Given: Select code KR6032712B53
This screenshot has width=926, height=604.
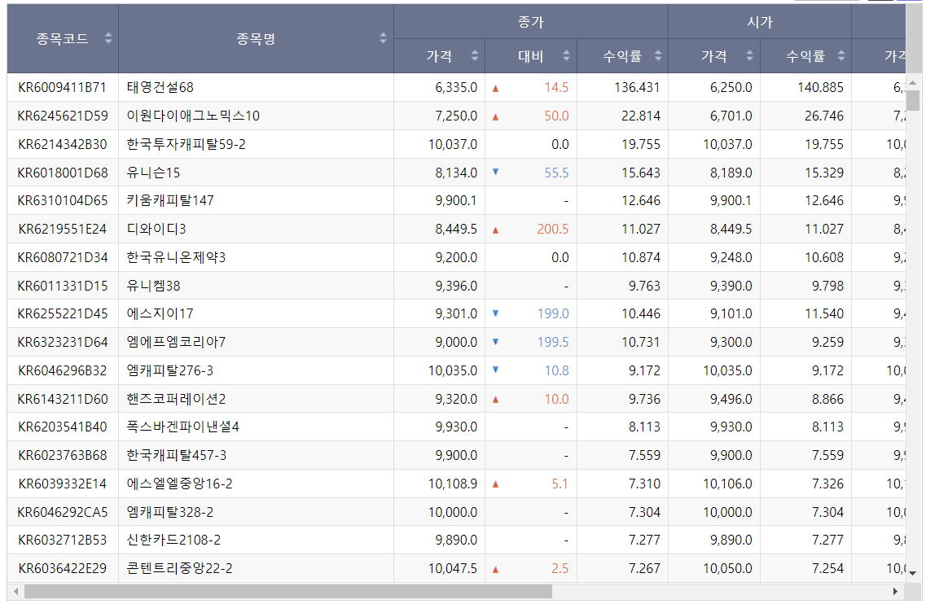Looking at the screenshot, I should point(62,541).
